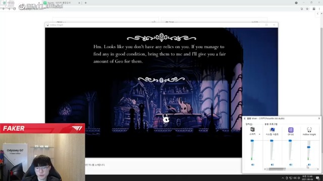The image size is (323, 181).
Task: Minimize the Hollow Knight game window
Action: [x=259, y=25]
